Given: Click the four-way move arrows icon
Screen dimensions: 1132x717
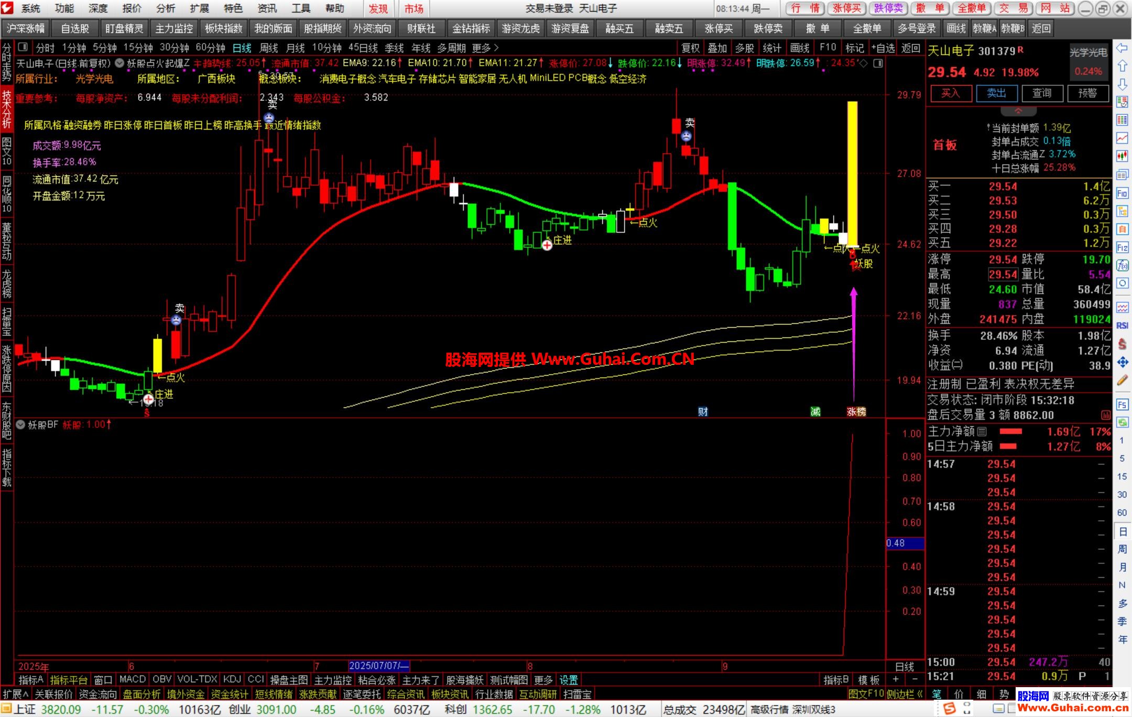Looking at the screenshot, I should coord(1122,362).
